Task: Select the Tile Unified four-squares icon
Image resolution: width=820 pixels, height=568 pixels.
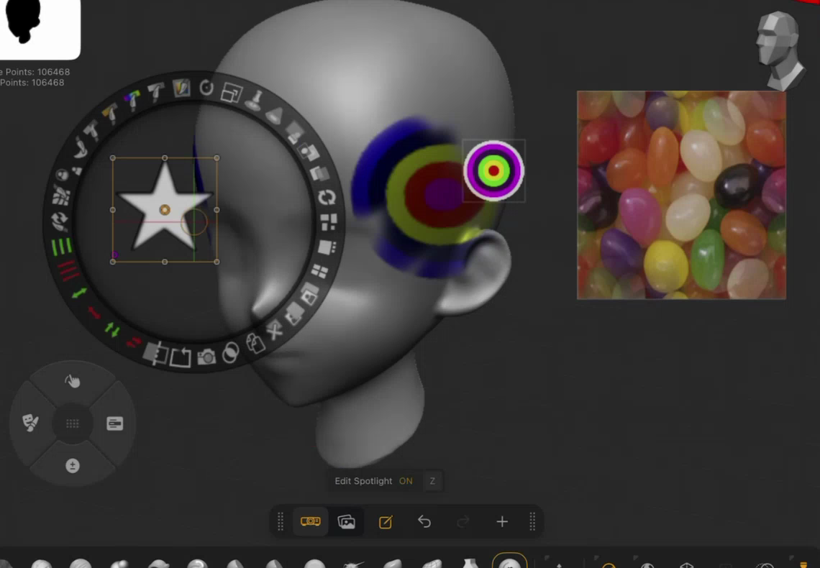Action: click(319, 270)
